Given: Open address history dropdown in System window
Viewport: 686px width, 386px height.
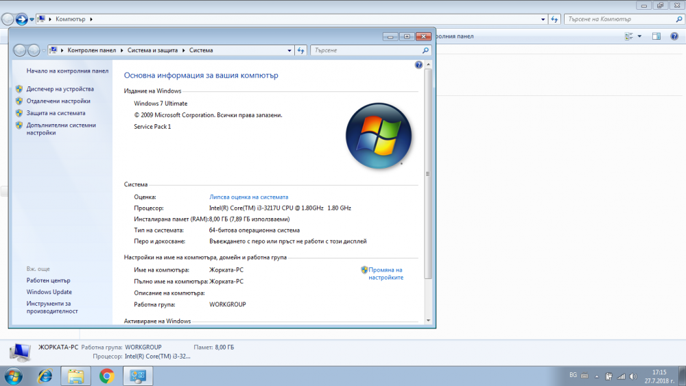Looking at the screenshot, I should click(289, 50).
